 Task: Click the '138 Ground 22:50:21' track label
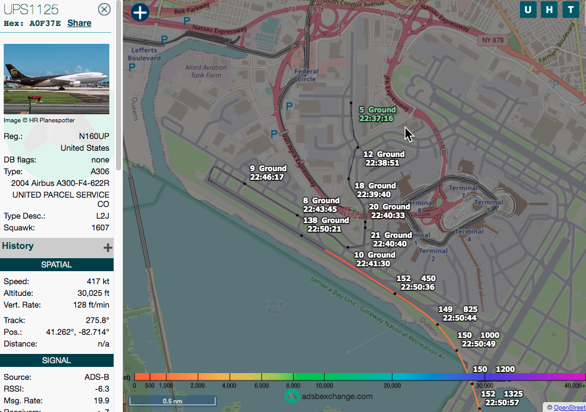(325, 225)
